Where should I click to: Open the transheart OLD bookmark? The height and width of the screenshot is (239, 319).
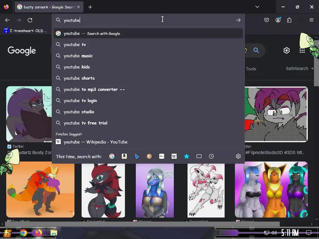[x=26, y=31]
